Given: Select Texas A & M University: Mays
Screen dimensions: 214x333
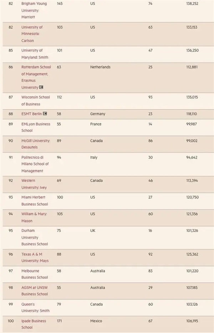Looking at the screenshot, I should coord(35,257).
